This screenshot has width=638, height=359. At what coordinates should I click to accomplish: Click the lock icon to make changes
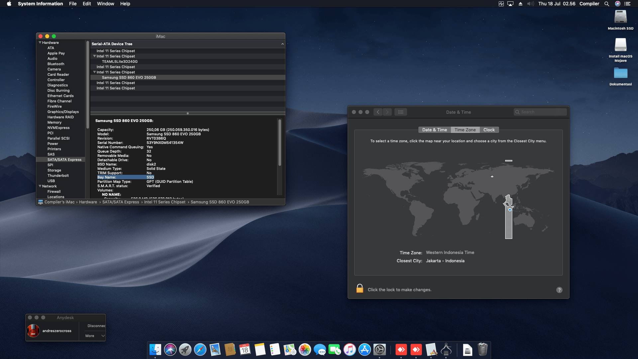click(x=360, y=289)
